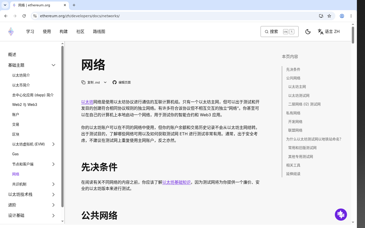Open 区块 sidebar page
The width and height of the screenshot is (365, 228).
pyautogui.click(x=16, y=134)
